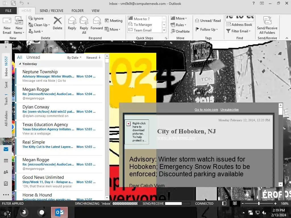Adjust the zoom slider

[x=259, y=204]
